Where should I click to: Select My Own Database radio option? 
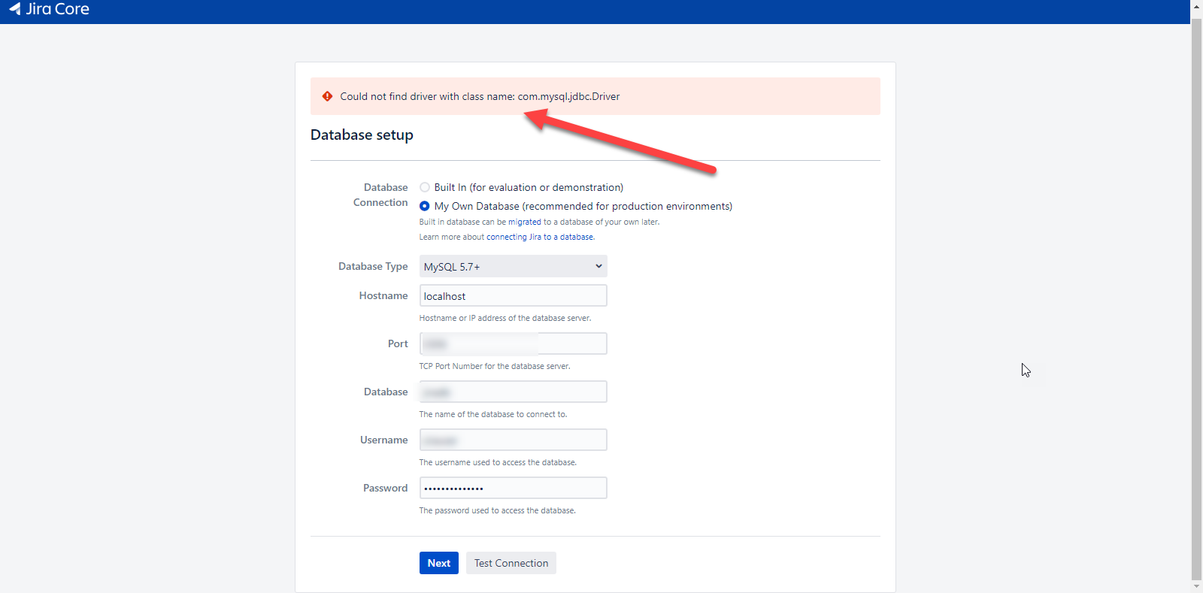(x=425, y=206)
